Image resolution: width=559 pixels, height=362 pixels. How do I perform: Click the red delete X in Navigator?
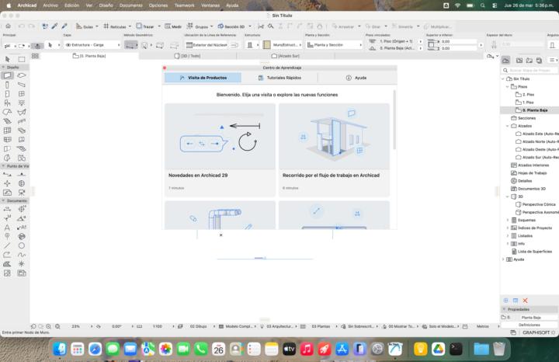(525, 301)
